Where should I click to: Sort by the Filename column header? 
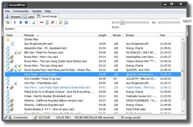(29, 35)
